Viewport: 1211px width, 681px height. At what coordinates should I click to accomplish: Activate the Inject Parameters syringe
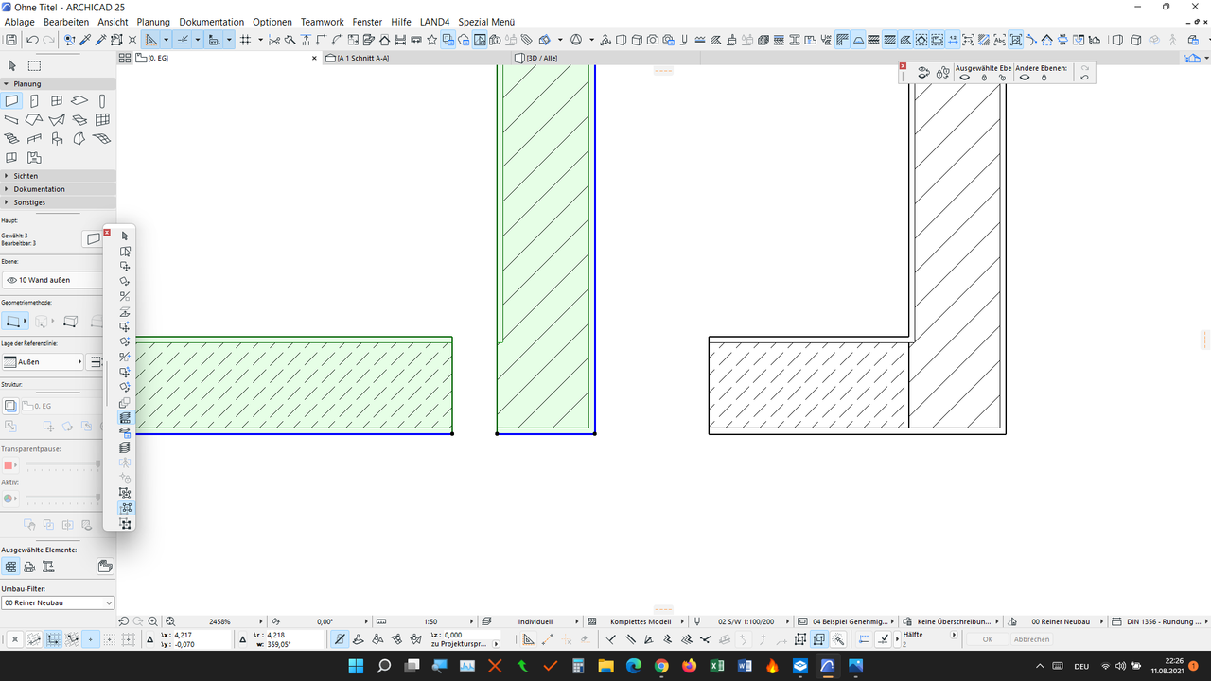click(100, 40)
